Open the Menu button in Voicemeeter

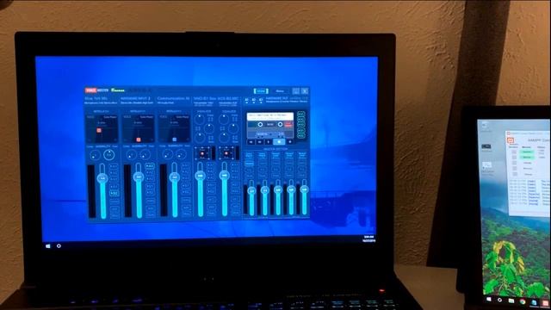click(x=280, y=91)
